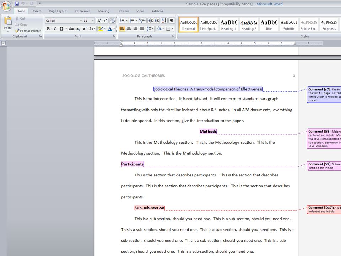Redo the last action
This screenshot has height=256, width=341.
coord(32,4)
